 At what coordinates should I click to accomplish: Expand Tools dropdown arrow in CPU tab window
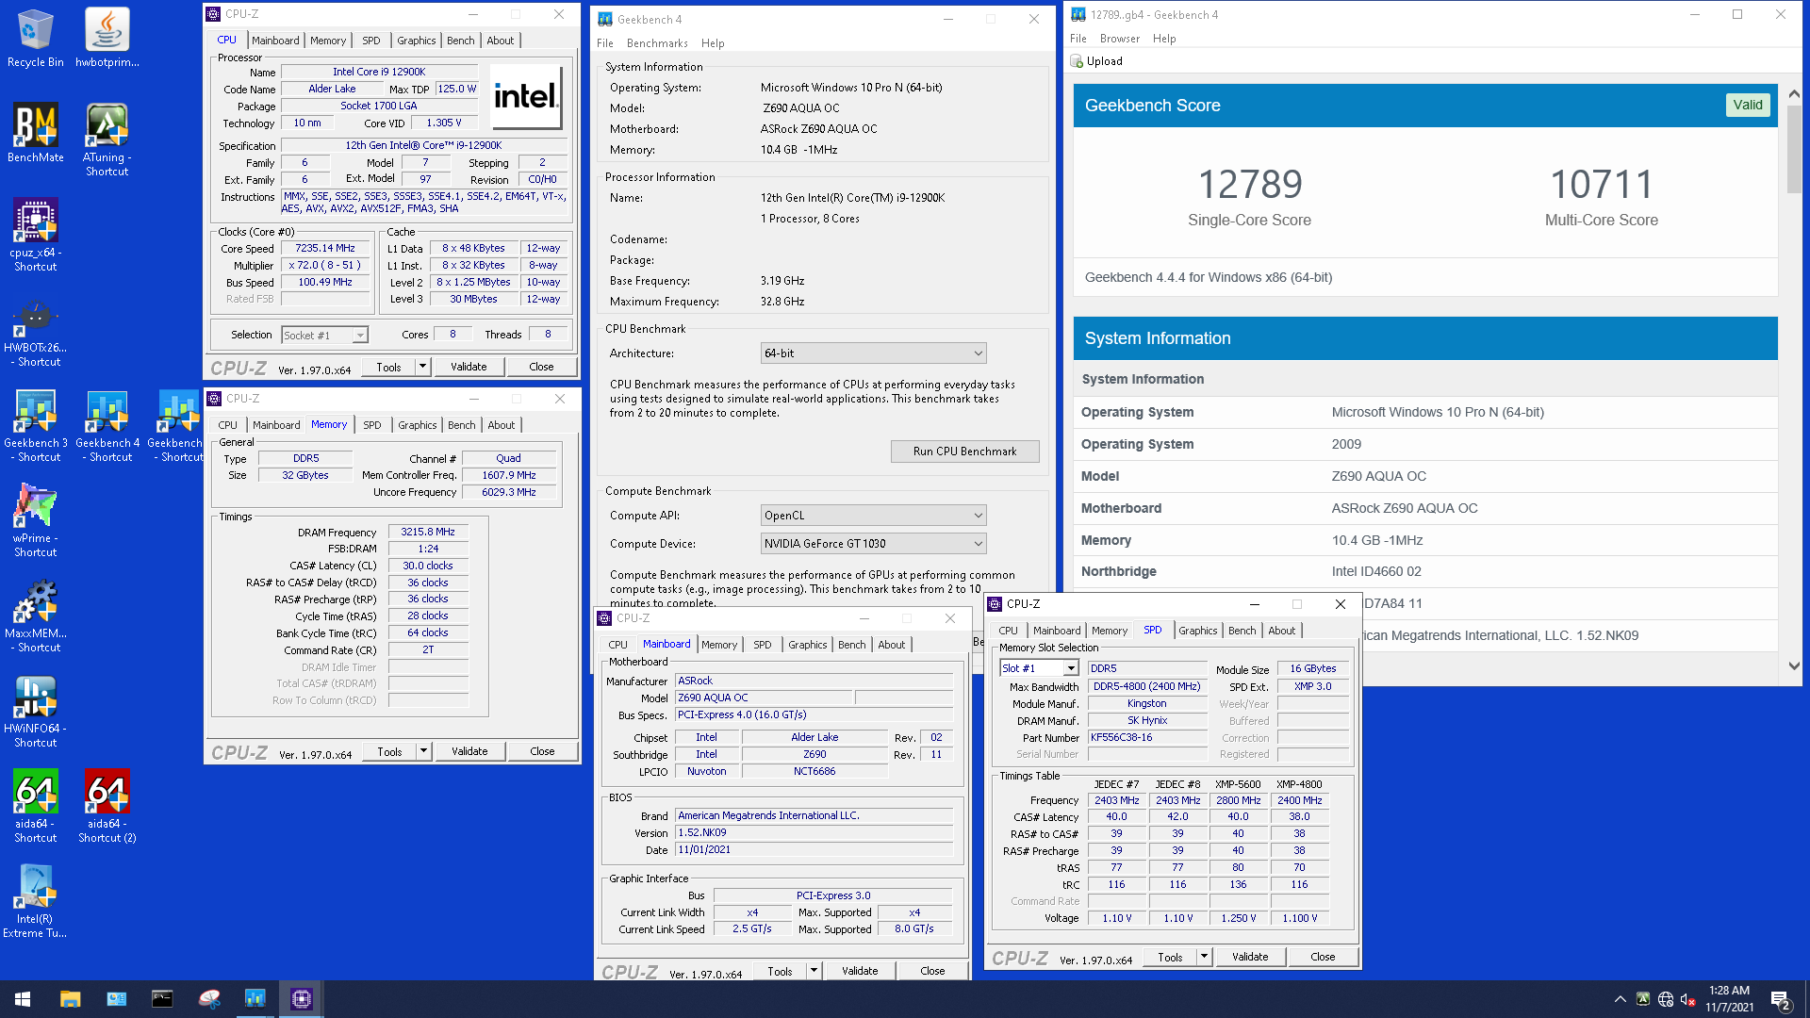422,367
